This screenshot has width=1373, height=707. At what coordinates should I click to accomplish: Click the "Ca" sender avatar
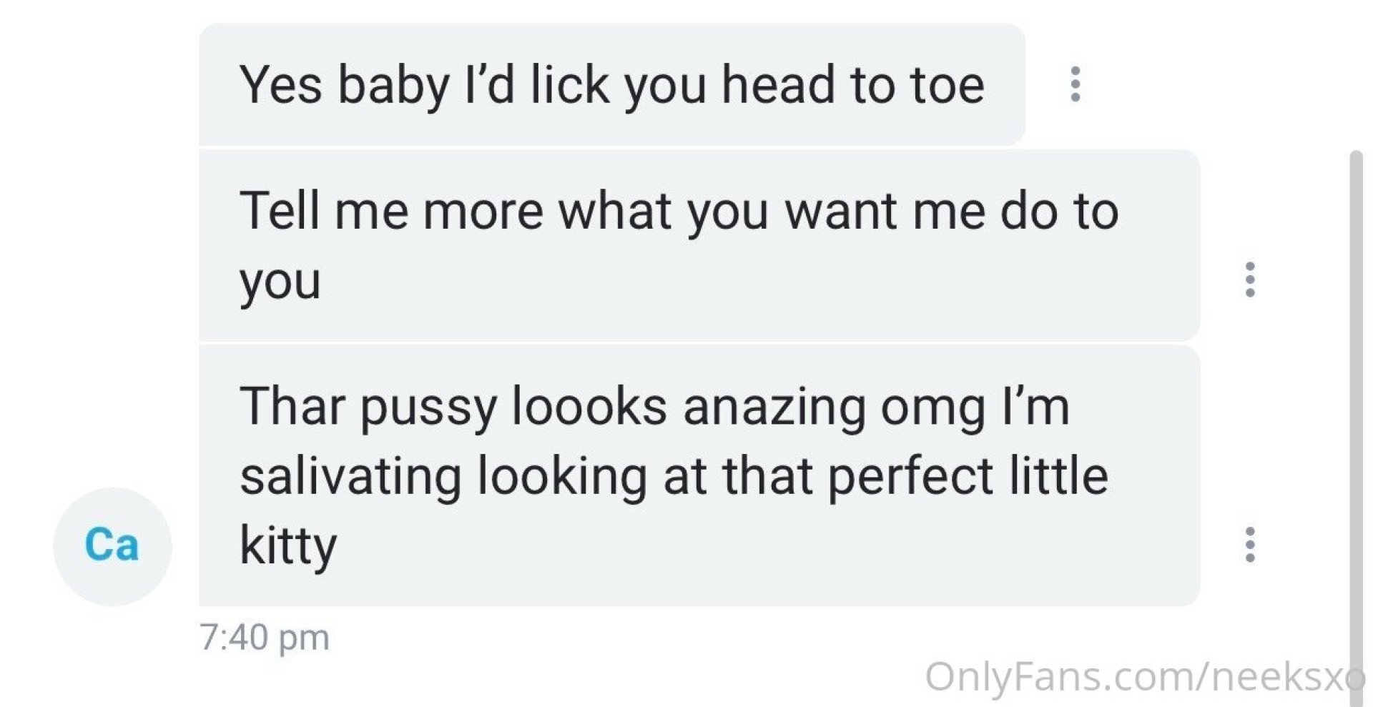point(112,546)
